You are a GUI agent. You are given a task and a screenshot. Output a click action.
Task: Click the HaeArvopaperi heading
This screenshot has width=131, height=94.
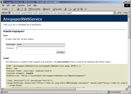(14, 31)
